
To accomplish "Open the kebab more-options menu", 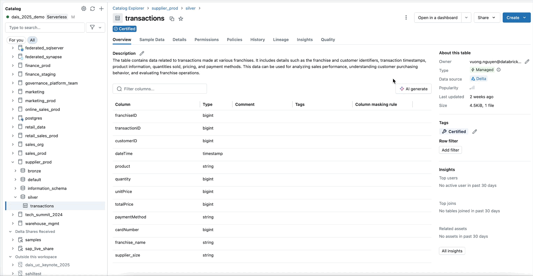I will 406,17.
